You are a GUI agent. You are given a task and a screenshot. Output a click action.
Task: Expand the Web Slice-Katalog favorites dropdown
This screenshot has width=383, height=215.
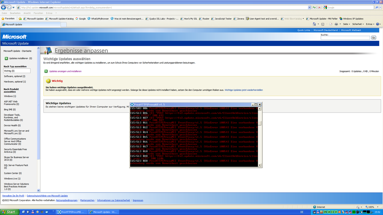tap(303, 19)
